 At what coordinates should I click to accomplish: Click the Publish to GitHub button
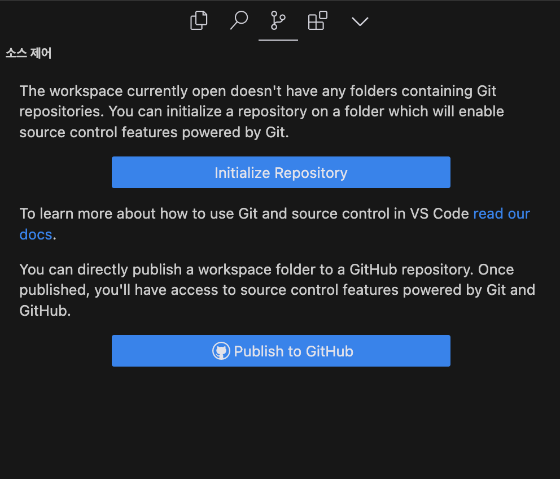pos(281,351)
